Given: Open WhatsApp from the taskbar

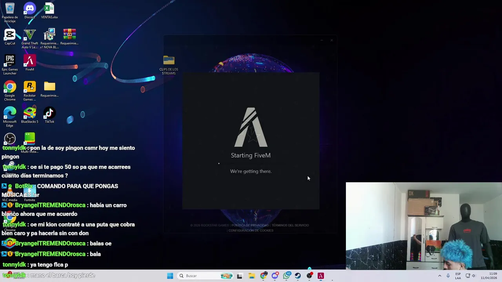Looking at the screenshot, I should coord(286,276).
